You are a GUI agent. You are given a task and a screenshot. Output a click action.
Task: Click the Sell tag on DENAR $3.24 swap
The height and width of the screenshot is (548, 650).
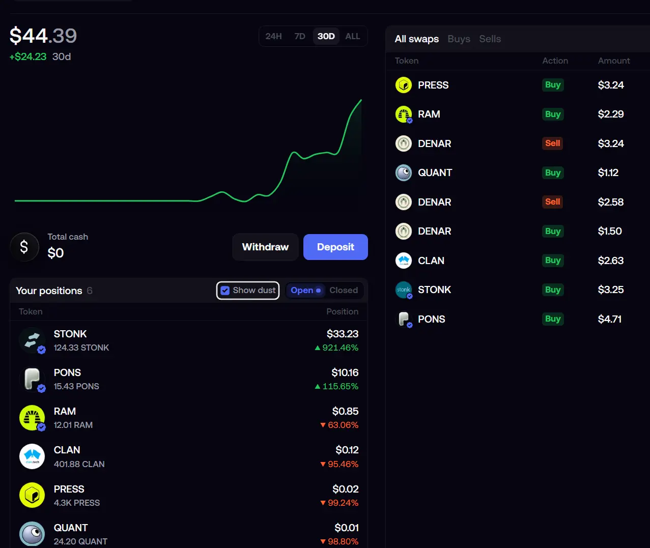pyautogui.click(x=553, y=143)
